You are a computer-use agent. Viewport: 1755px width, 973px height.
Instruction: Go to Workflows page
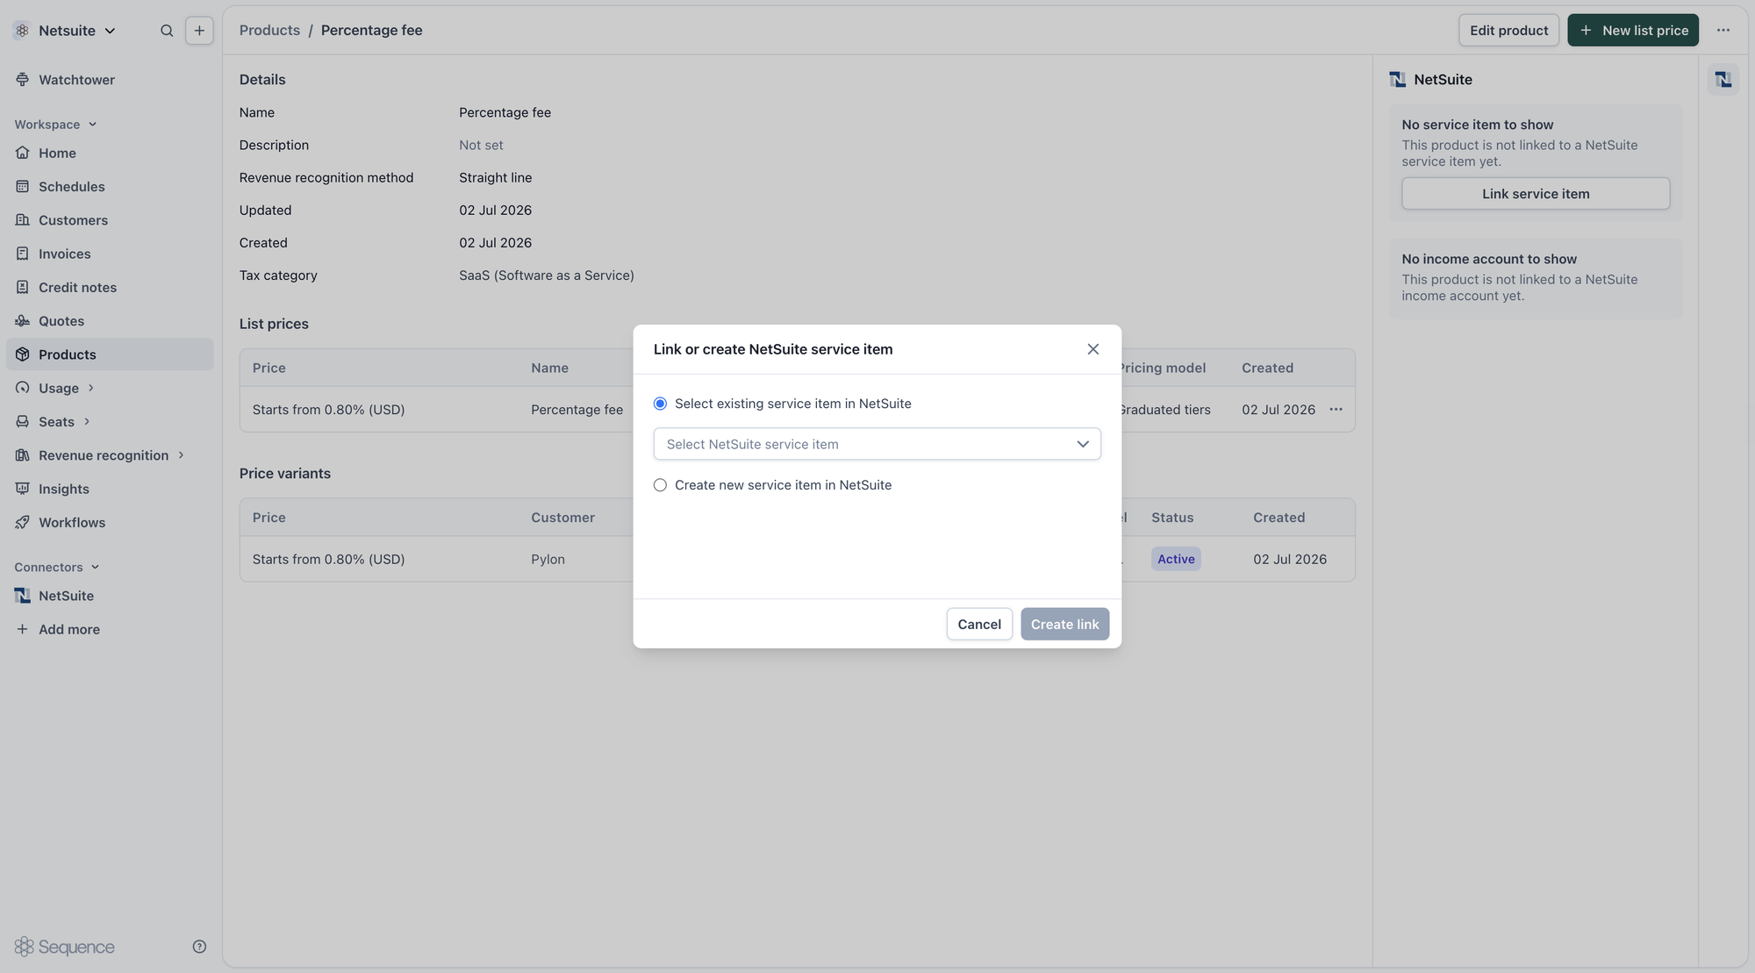pos(72,523)
